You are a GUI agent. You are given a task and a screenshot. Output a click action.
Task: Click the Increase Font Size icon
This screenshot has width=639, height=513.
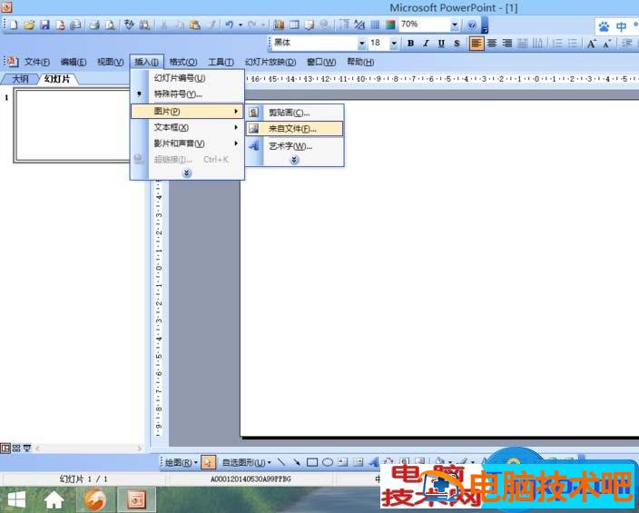click(591, 44)
